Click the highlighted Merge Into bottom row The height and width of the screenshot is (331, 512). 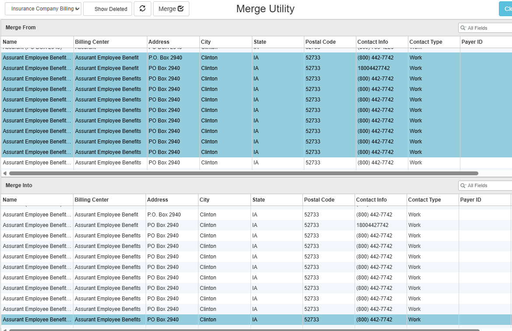256,320
